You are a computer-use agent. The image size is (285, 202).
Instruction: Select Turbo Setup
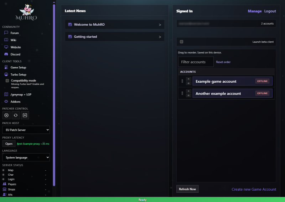click(x=19, y=74)
